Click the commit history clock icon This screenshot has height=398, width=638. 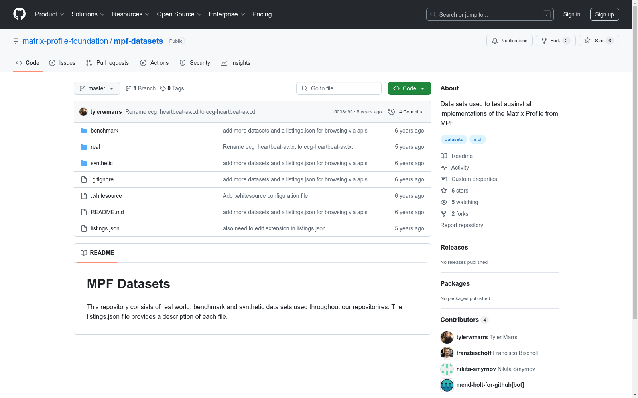tap(392, 112)
